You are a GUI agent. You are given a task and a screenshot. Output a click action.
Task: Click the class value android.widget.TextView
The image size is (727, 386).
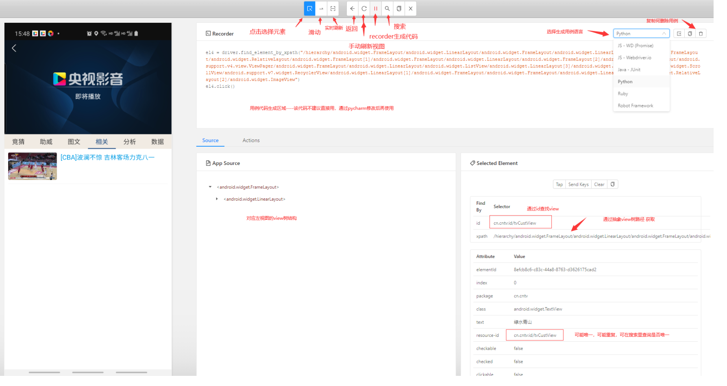point(538,309)
